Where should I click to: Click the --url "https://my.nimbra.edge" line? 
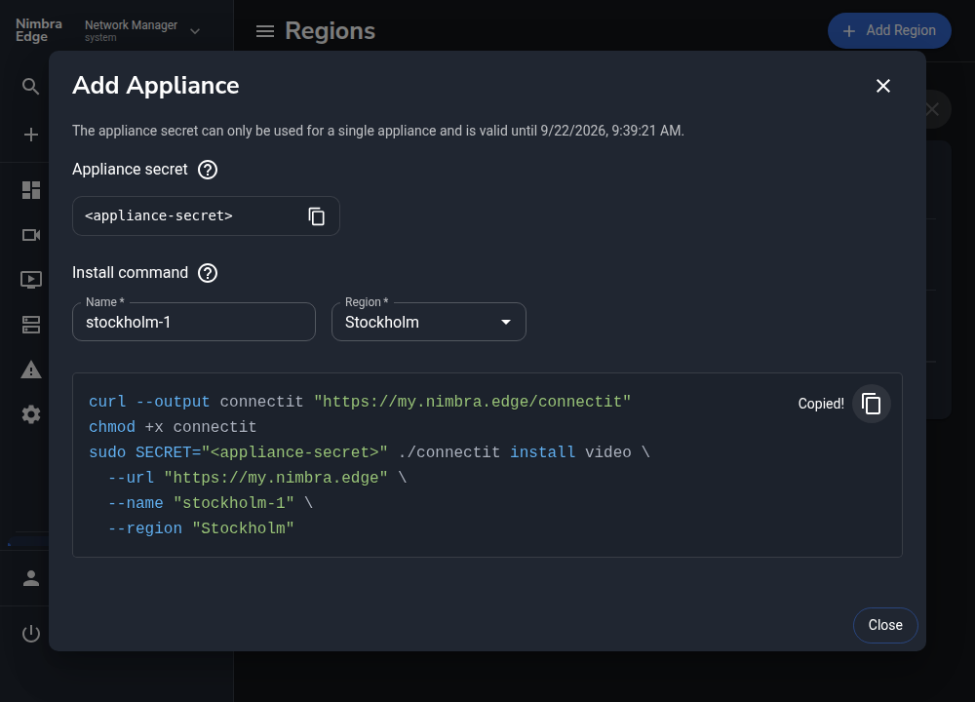pyautogui.click(x=257, y=478)
